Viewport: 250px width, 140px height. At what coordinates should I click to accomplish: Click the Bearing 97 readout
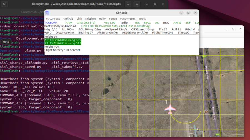pyautogui.click(x=86, y=33)
